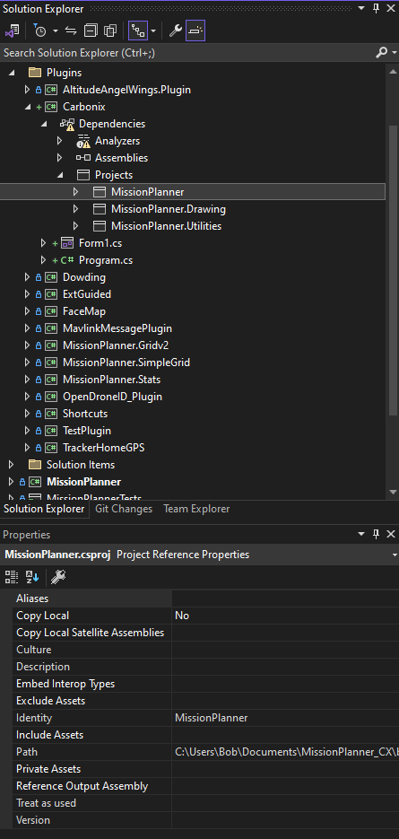
Task: Click the Projects node window icon
Action: 83,175
